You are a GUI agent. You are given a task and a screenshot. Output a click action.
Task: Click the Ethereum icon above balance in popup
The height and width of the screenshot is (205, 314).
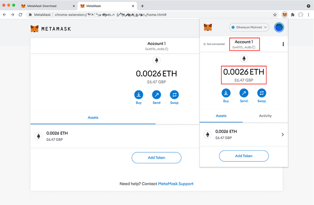click(244, 59)
